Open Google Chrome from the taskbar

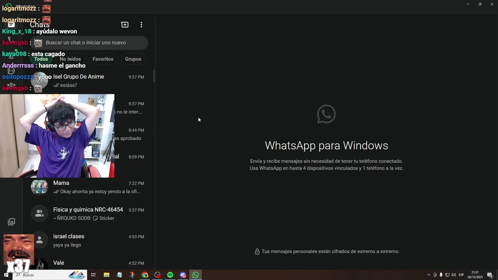145,275
